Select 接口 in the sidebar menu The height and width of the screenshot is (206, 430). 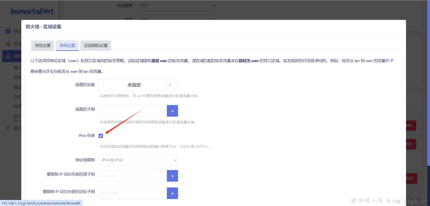click(17, 67)
